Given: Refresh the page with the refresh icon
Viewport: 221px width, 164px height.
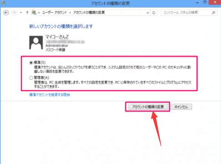Looking at the screenshot, I should point(154,13).
